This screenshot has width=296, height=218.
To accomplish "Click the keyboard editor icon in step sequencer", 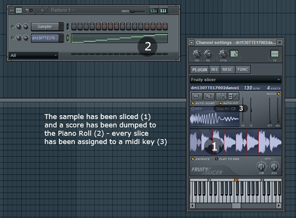I will 163,11.
